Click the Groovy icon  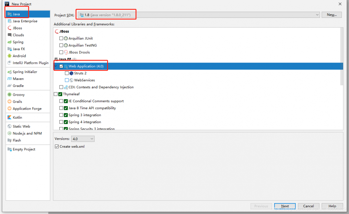[9, 95]
